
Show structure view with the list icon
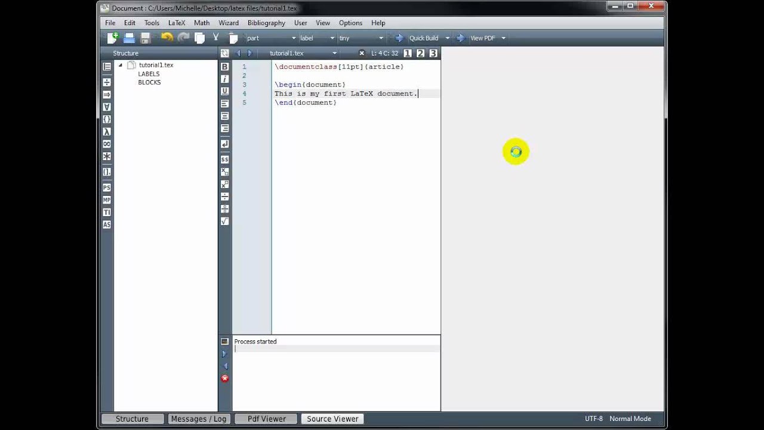click(x=107, y=67)
